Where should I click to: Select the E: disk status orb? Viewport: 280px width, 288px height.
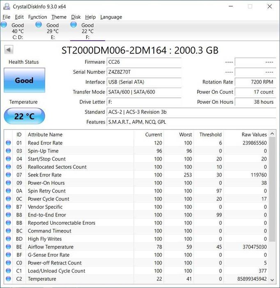39,24
